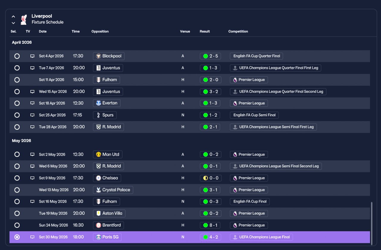Open the 3 - 2 result versus Juventus
The height and width of the screenshot is (250, 381).
210,92
